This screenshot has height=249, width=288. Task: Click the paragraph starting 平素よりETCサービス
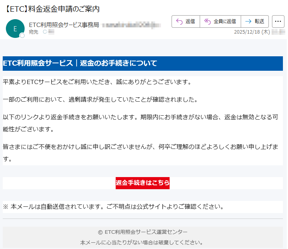[97, 82]
